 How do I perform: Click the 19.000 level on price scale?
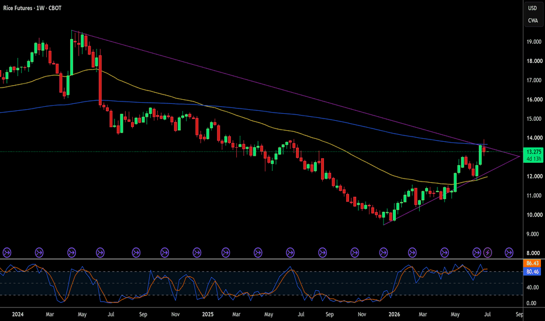[x=534, y=41]
